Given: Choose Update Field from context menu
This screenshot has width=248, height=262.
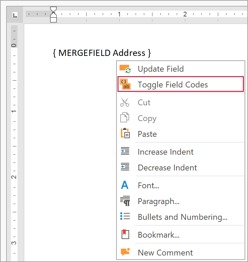Looking at the screenshot, I should tap(161, 69).
